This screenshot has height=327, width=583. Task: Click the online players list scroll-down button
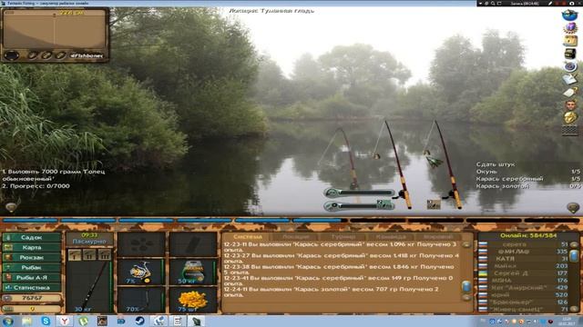click(574, 309)
